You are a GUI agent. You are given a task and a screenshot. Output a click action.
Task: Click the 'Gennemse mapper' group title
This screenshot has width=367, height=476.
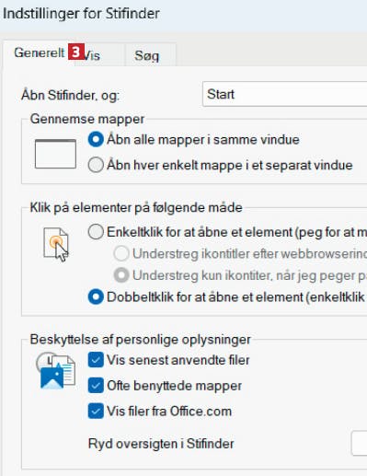(x=87, y=119)
